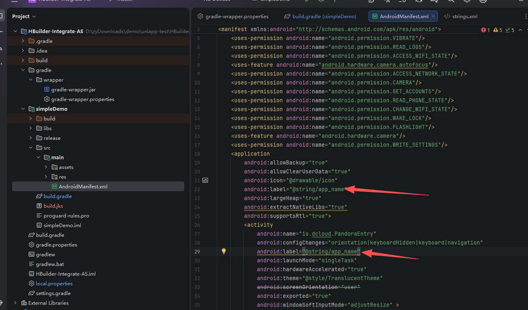Viewport: 528px width, 310px height.
Task: Select HBuilder-Integrate-AS.iml file
Action: click(65, 274)
